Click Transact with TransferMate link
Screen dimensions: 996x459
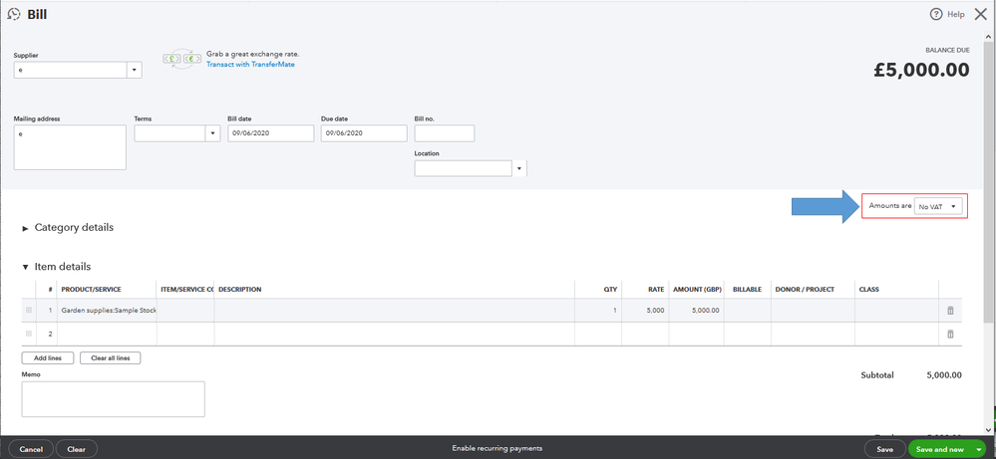click(x=250, y=64)
